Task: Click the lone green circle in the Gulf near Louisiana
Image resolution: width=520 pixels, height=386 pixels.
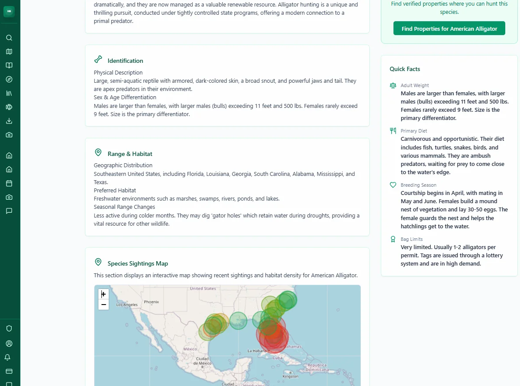Action: tap(238, 321)
